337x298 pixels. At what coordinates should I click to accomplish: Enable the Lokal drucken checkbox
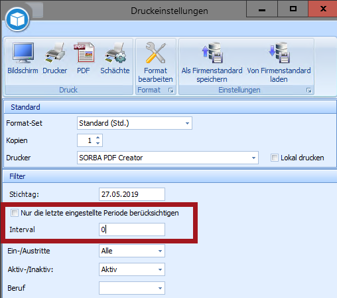(x=275, y=158)
